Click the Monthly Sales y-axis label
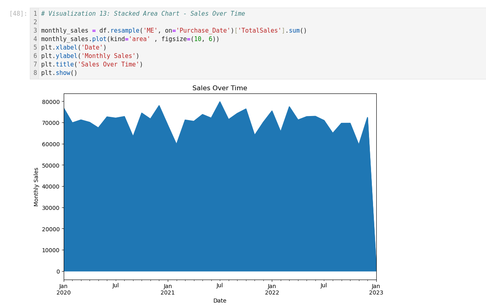The height and width of the screenshot is (307, 486). coord(36,187)
